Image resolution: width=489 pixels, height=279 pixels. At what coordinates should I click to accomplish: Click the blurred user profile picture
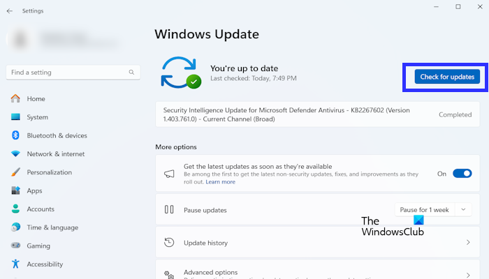[20, 40]
